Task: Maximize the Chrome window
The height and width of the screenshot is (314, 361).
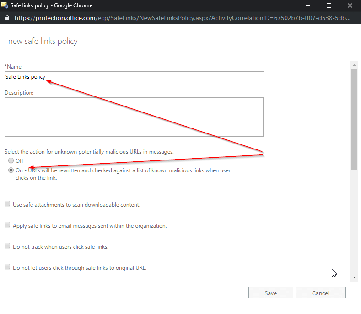Action: (329, 6)
